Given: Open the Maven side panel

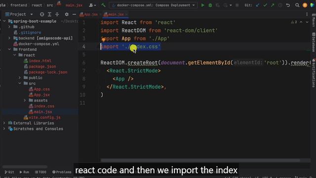Looking at the screenshot, I should pyautogui.click(x=314, y=20).
